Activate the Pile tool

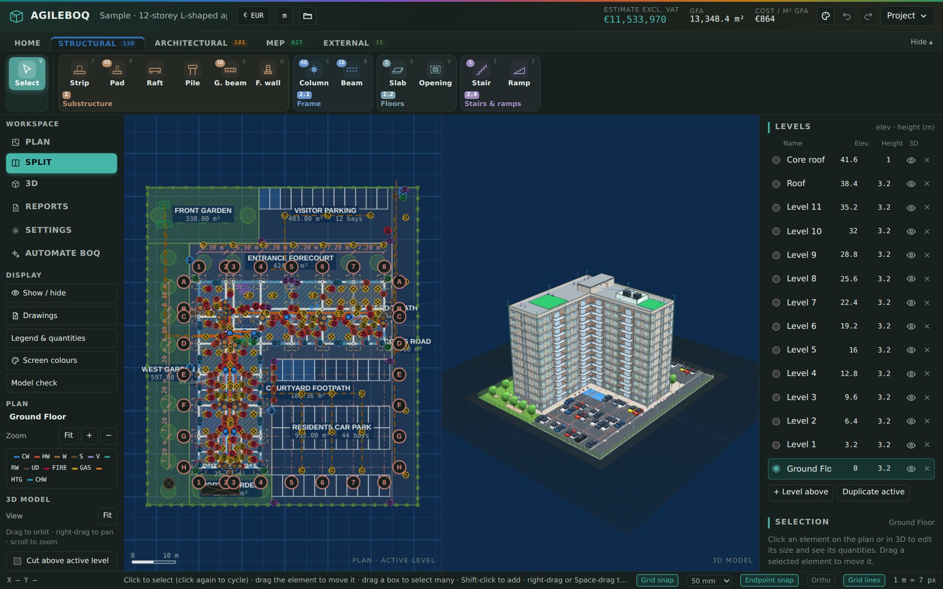tap(192, 74)
